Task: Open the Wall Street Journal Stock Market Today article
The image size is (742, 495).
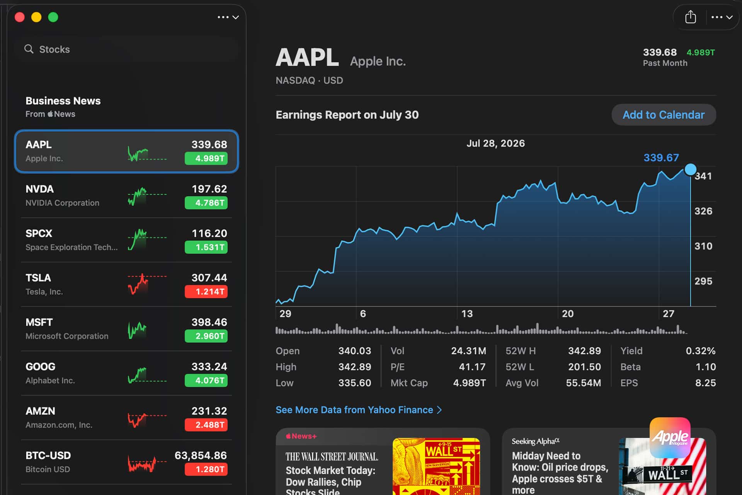Action: [383, 462]
